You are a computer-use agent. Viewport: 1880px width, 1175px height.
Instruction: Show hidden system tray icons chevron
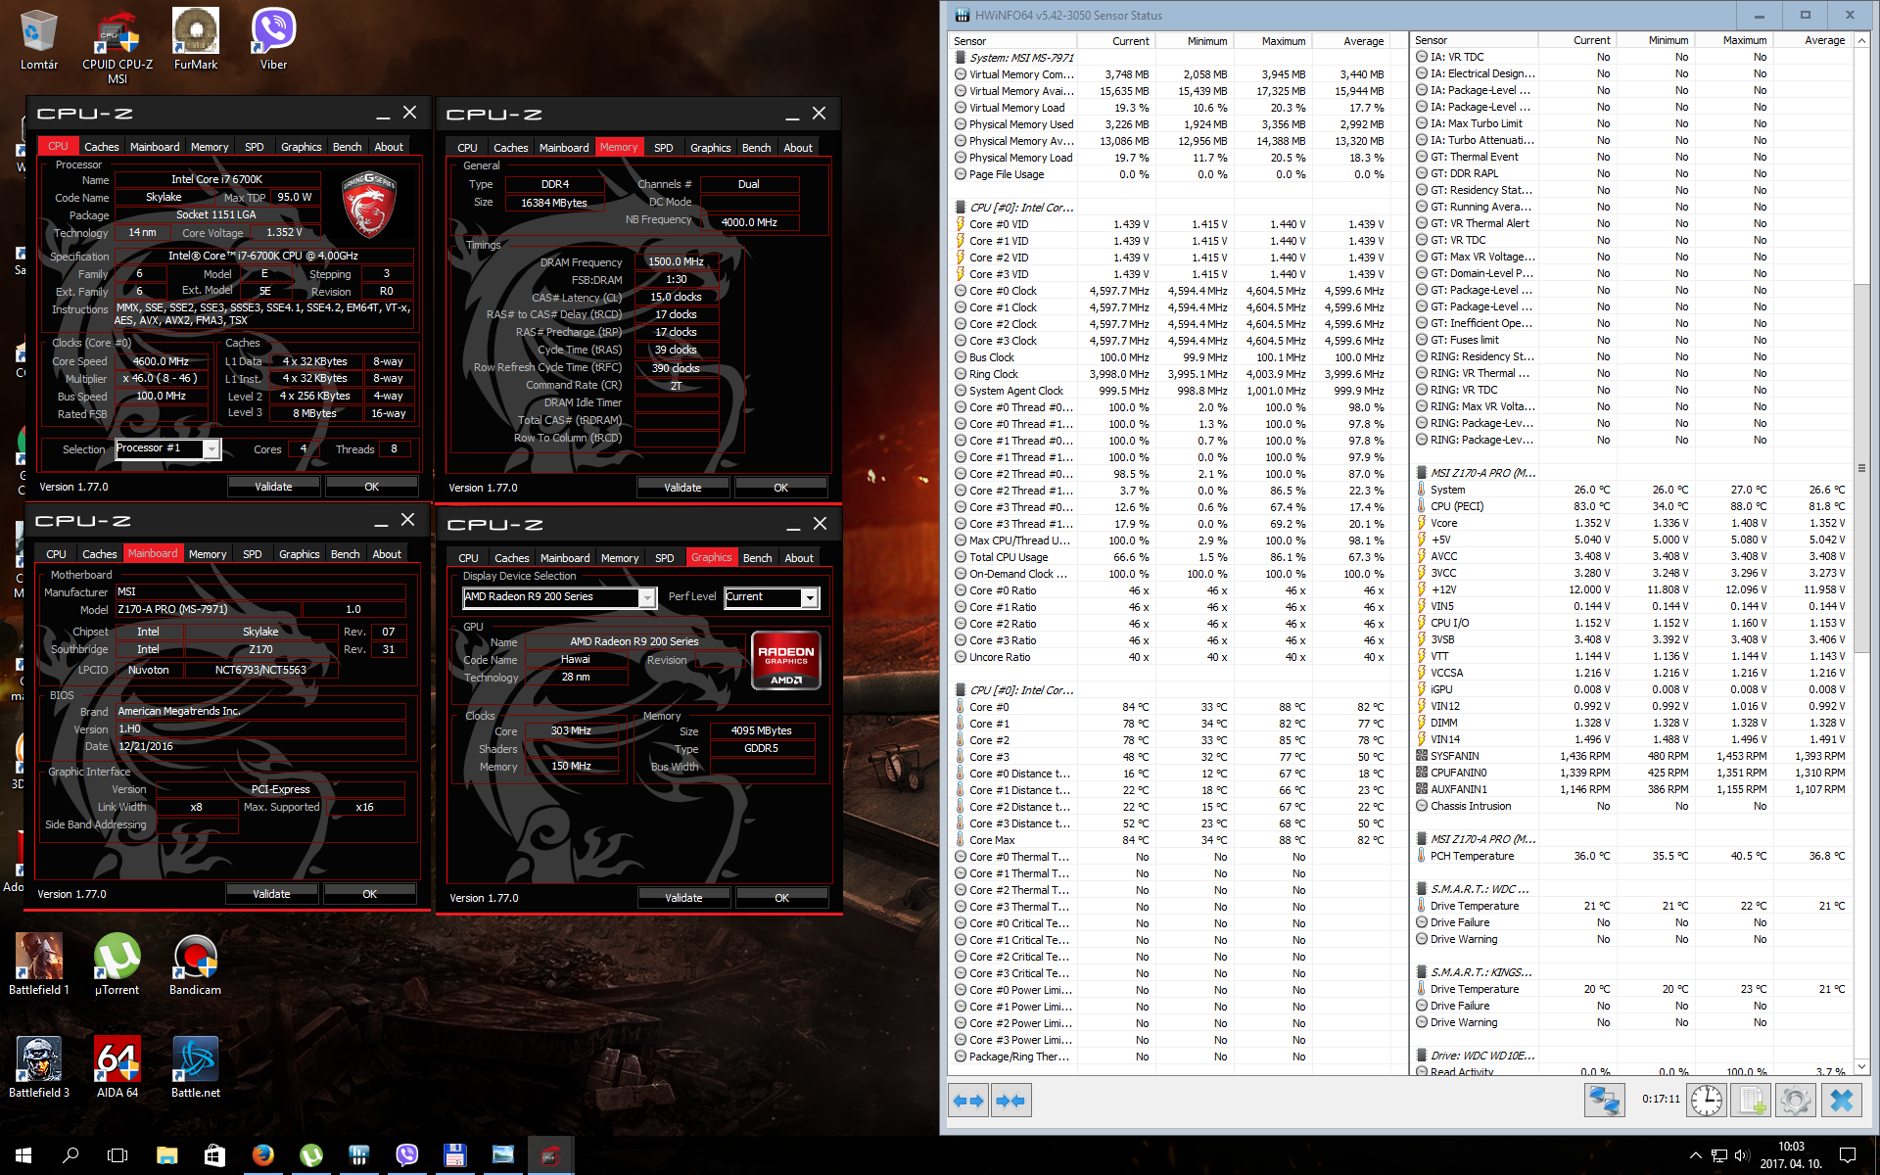pos(1695,1155)
